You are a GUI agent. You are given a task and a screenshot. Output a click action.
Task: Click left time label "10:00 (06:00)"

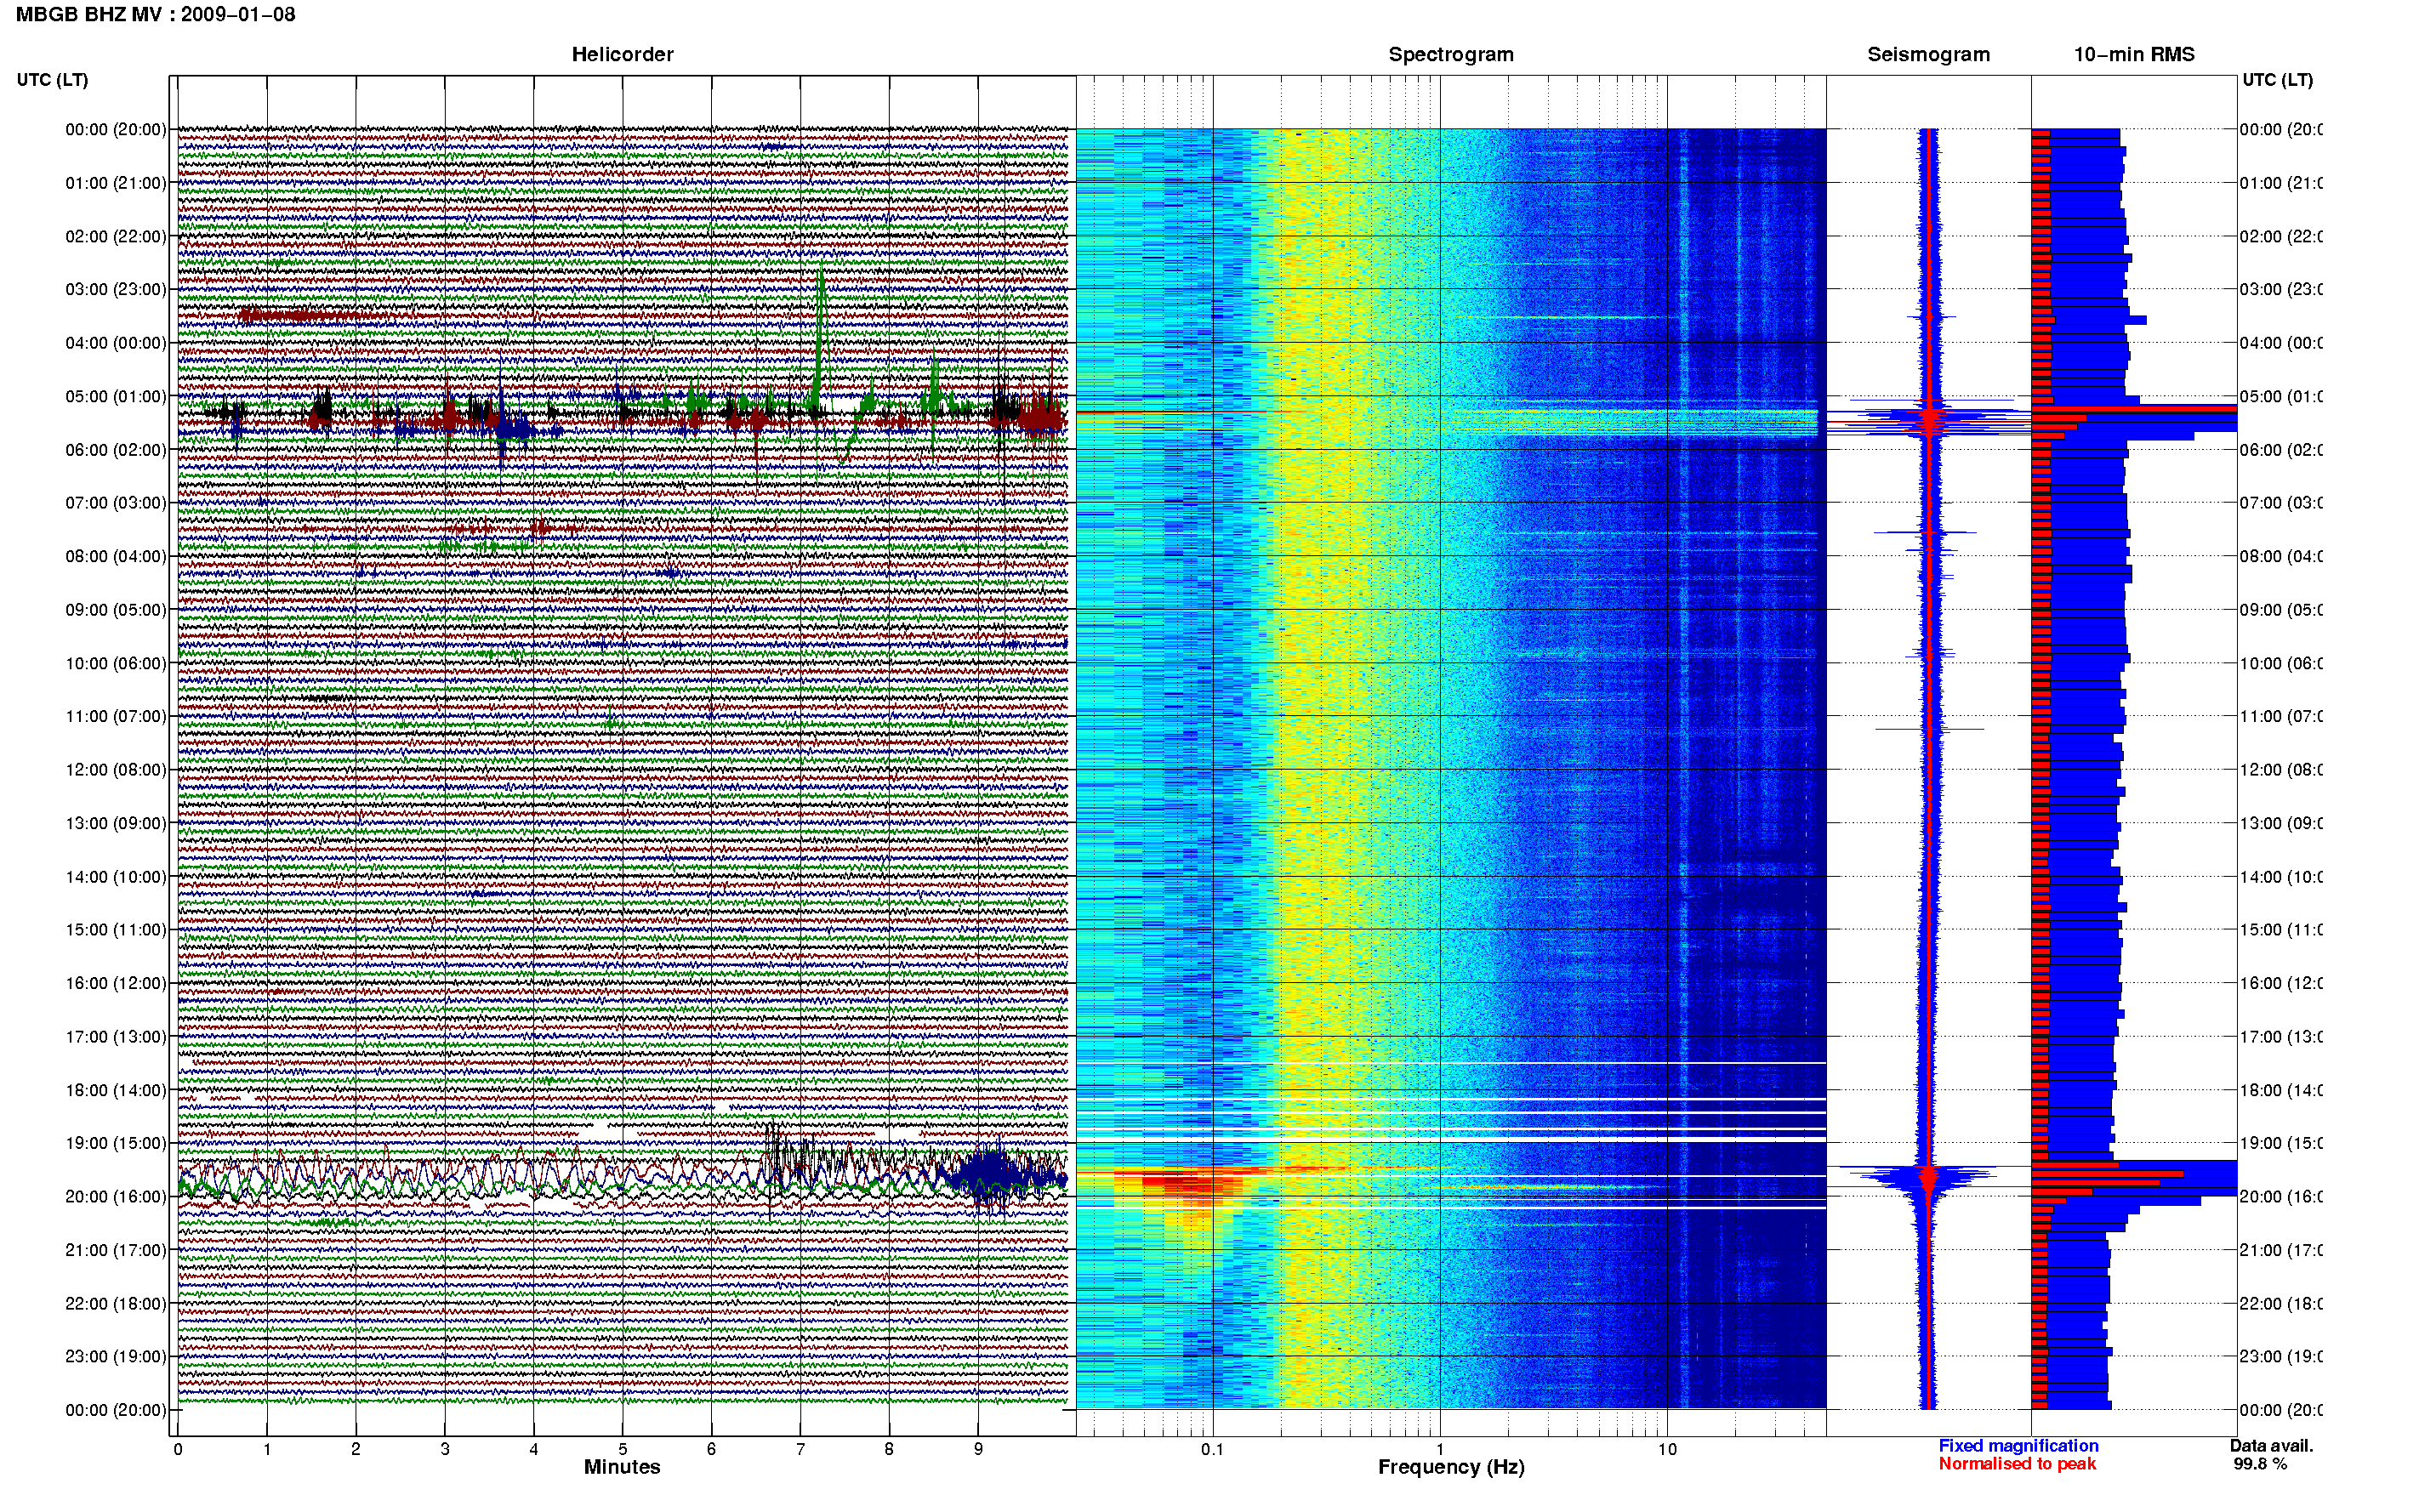116,663
